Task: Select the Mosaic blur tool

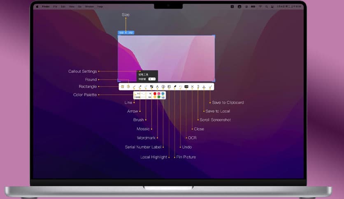Action: coord(151,87)
